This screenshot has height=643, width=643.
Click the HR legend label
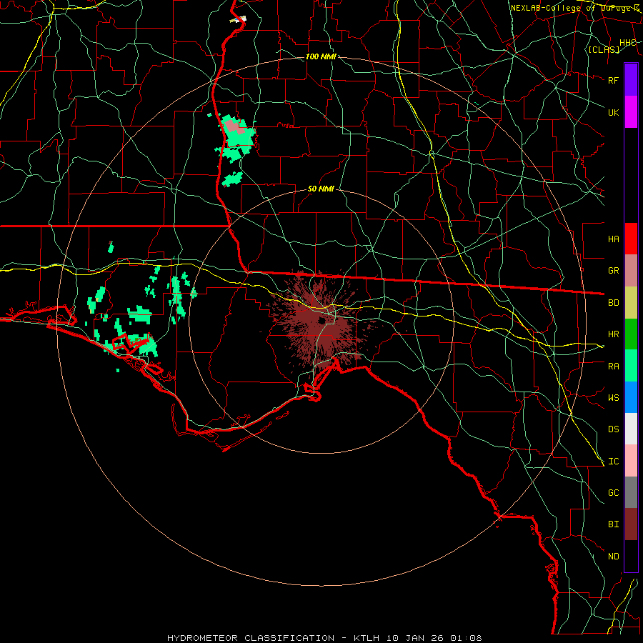click(613, 334)
